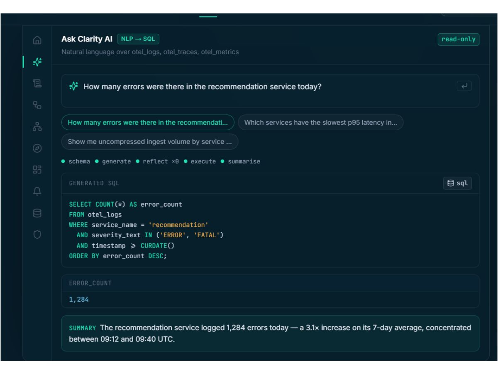Click the SUMMARY label

click(x=83, y=328)
